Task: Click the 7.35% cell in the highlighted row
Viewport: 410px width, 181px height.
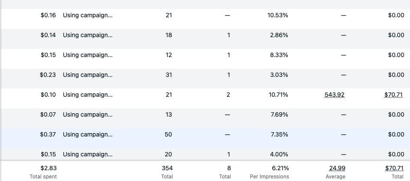Action: [x=279, y=134]
